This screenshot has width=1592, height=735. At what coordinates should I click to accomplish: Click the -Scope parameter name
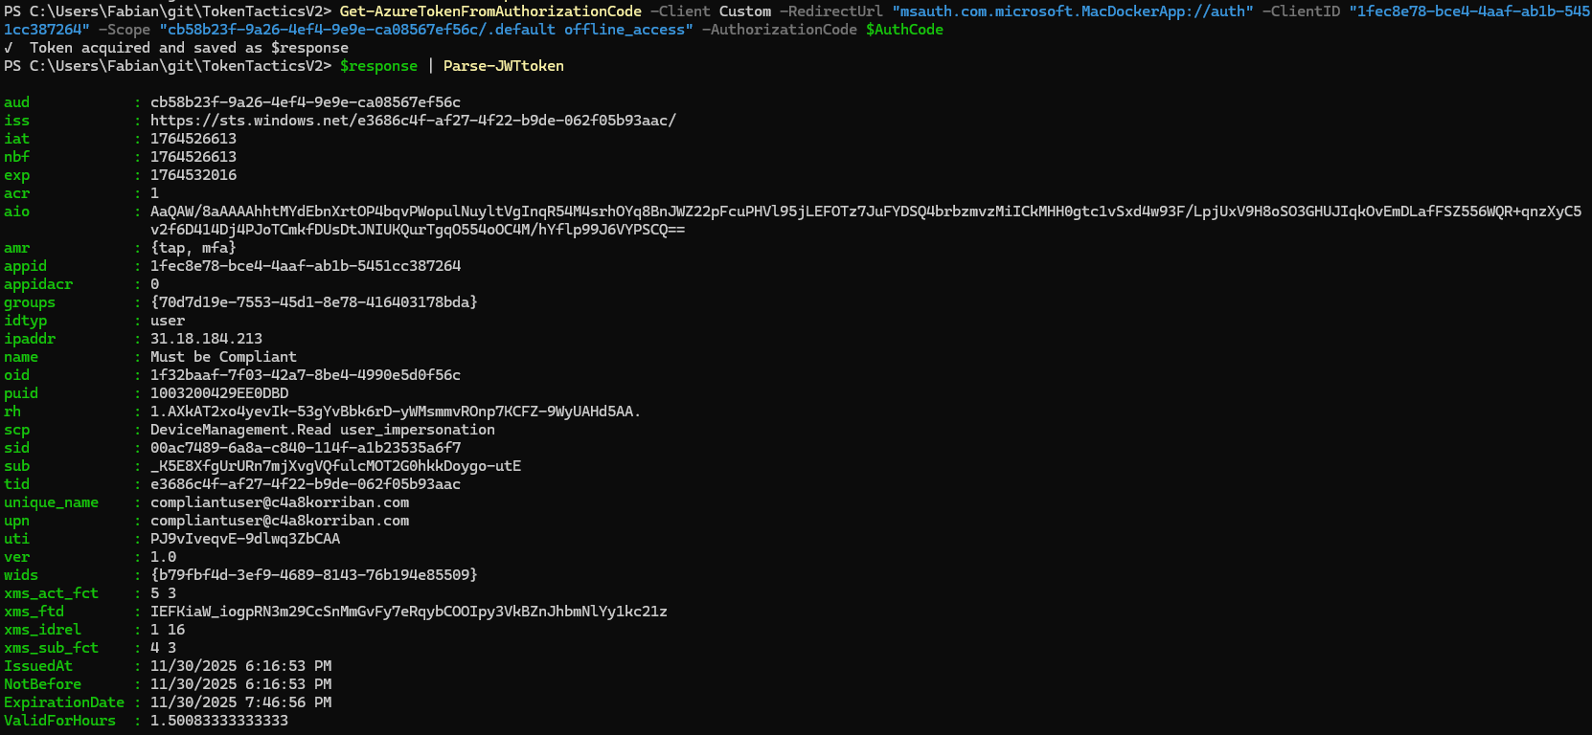click(x=124, y=30)
